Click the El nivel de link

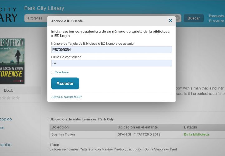(x=217, y=21)
